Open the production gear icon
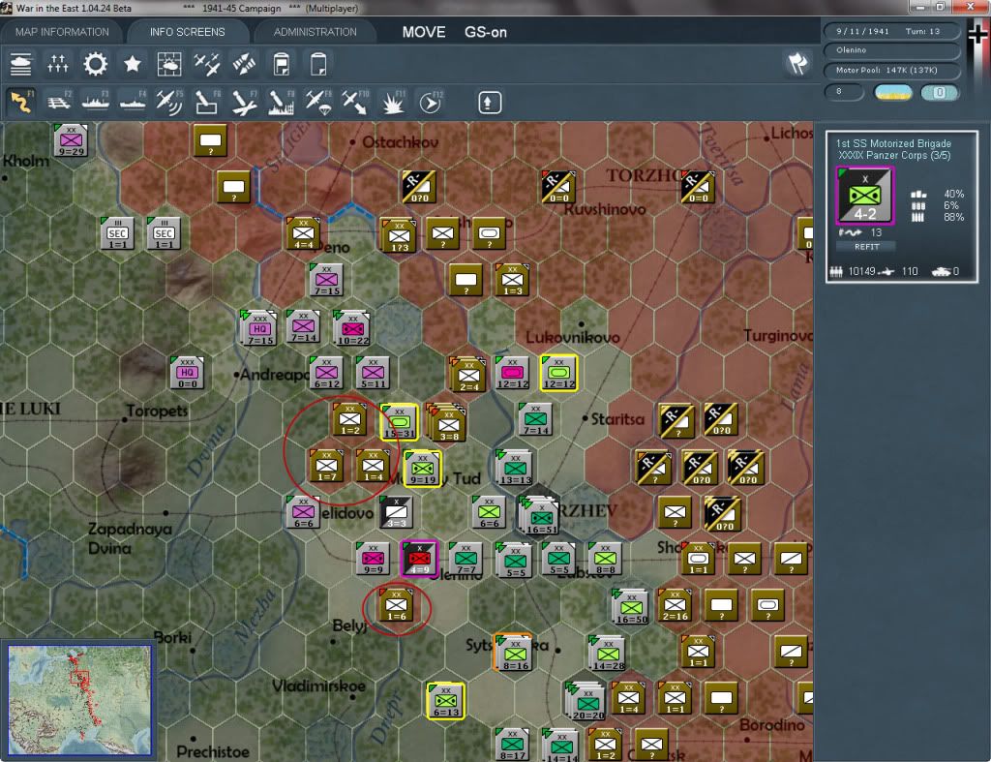This screenshot has width=991, height=762. [x=96, y=64]
